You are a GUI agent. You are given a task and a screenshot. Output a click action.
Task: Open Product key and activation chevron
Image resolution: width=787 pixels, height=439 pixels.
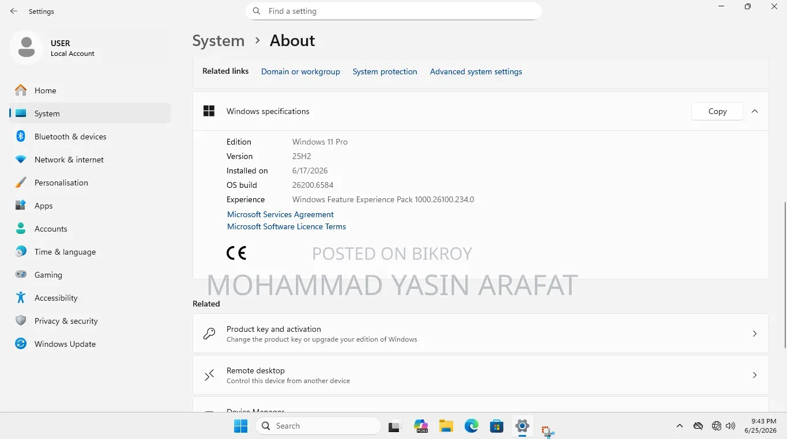[755, 334]
